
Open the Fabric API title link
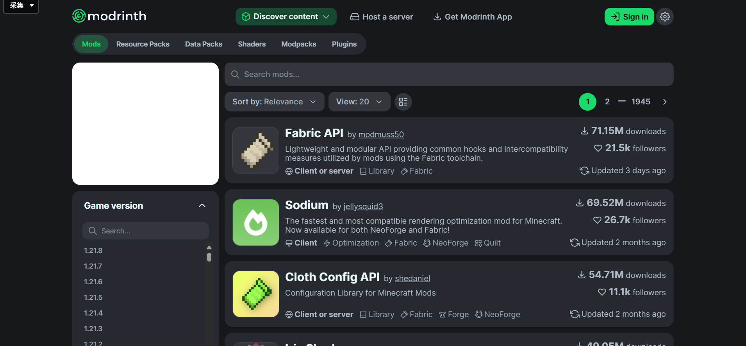[314, 133]
